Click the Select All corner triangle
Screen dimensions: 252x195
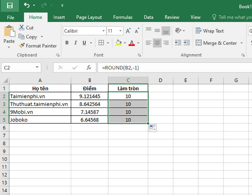click(x=5, y=80)
